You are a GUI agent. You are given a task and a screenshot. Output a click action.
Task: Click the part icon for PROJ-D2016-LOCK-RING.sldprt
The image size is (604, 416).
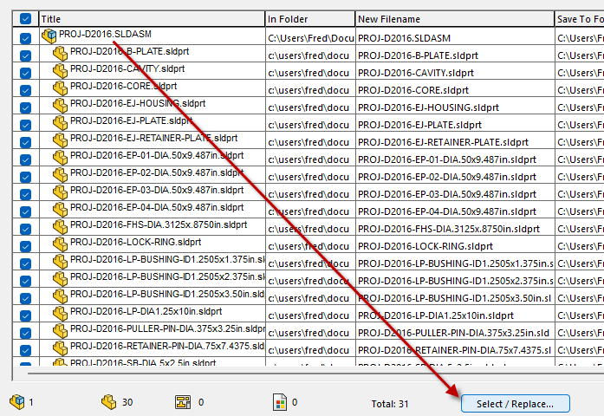coord(60,244)
